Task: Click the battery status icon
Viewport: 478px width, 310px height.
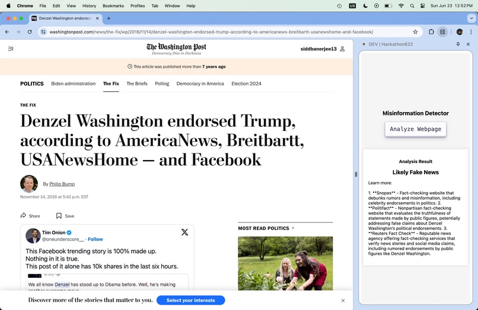Action: click(388, 5)
